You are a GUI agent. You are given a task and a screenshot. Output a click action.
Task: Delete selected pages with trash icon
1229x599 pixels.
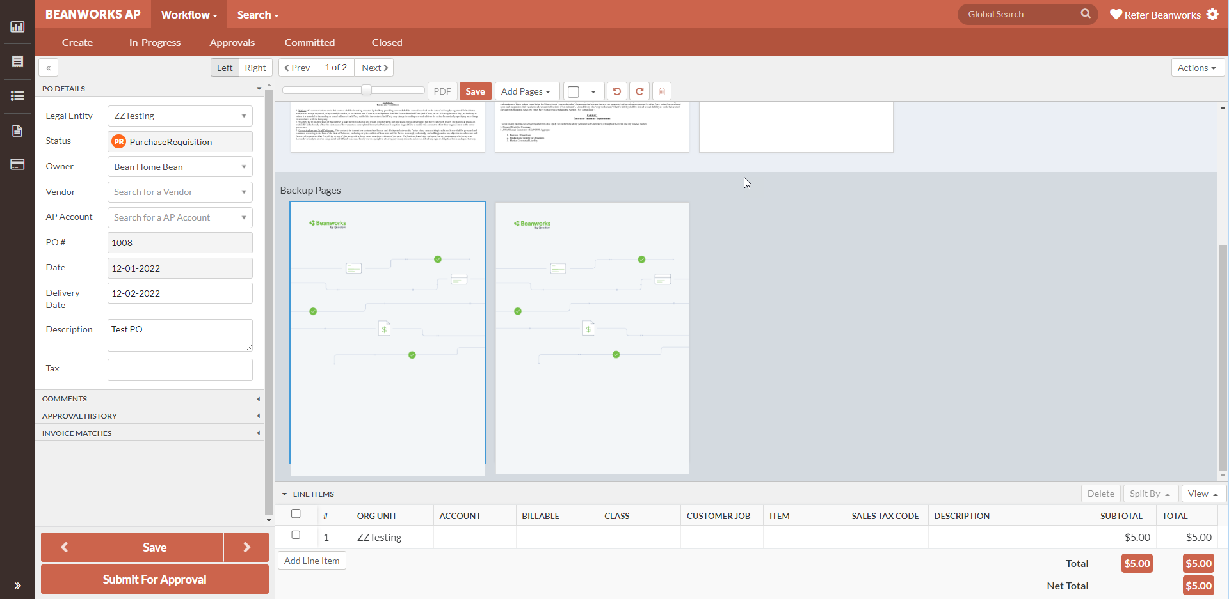tap(662, 91)
